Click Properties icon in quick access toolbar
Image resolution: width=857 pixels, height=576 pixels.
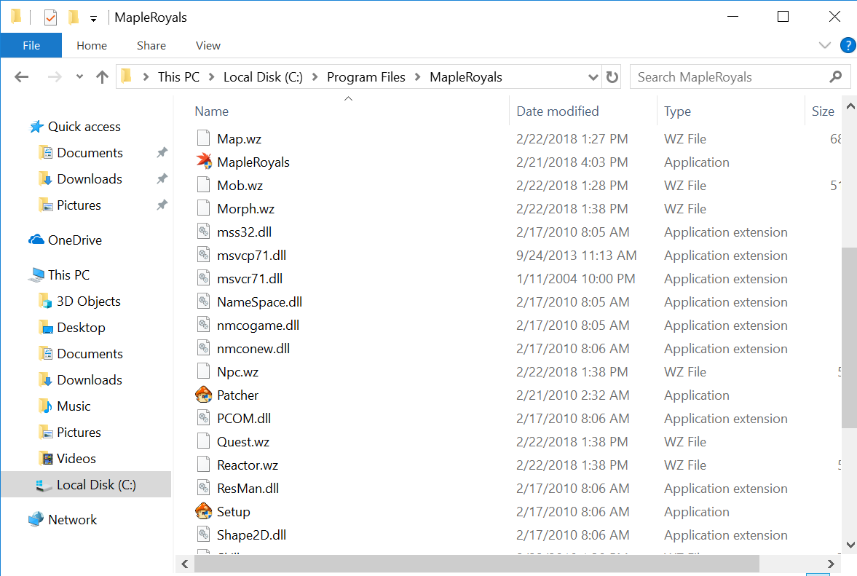[50, 17]
